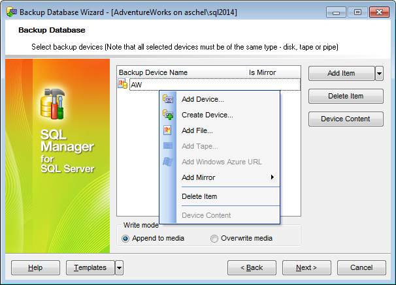This screenshot has height=285, width=396.
Task: Click the Backup Device Name column header
Action: click(x=182, y=72)
